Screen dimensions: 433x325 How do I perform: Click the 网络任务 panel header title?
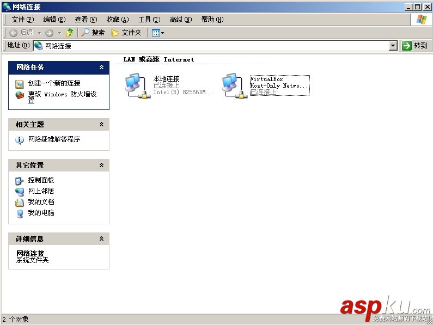30,67
